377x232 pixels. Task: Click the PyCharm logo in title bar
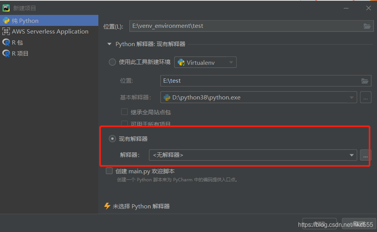point(6,8)
